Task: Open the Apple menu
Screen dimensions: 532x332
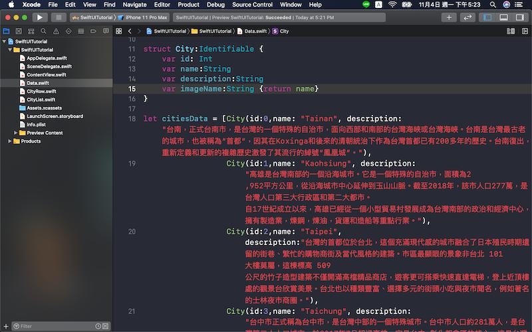Action: point(11,5)
